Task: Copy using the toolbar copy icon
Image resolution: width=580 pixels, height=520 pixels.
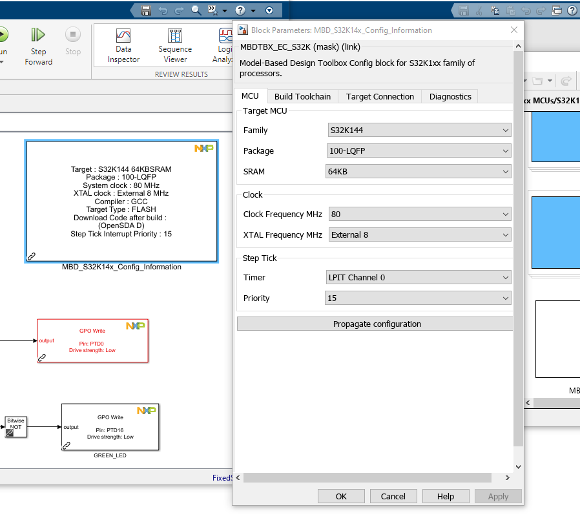Action: click(495, 10)
